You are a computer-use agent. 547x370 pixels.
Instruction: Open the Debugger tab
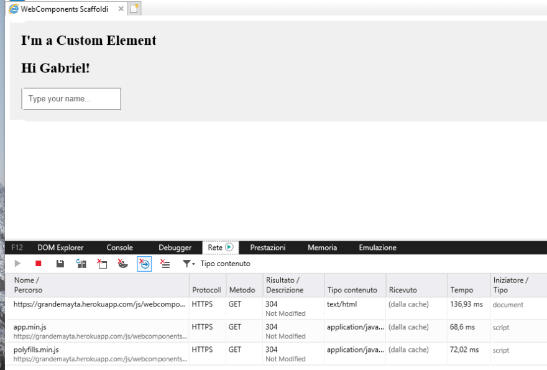tap(175, 247)
